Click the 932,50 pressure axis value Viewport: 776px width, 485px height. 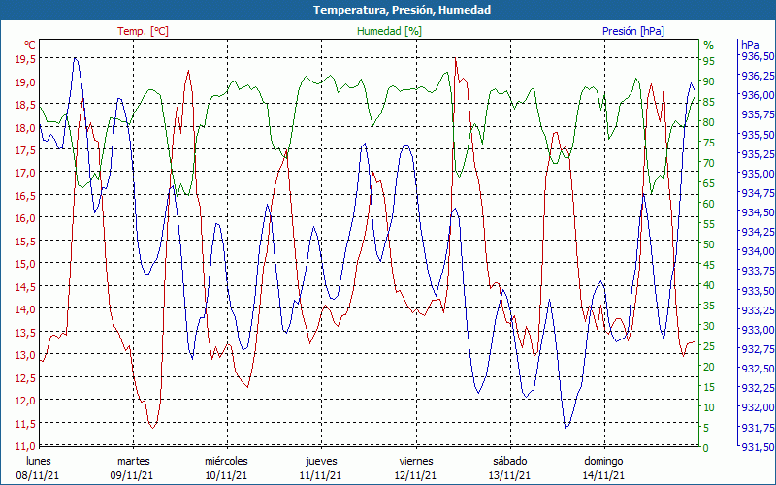[x=757, y=369]
